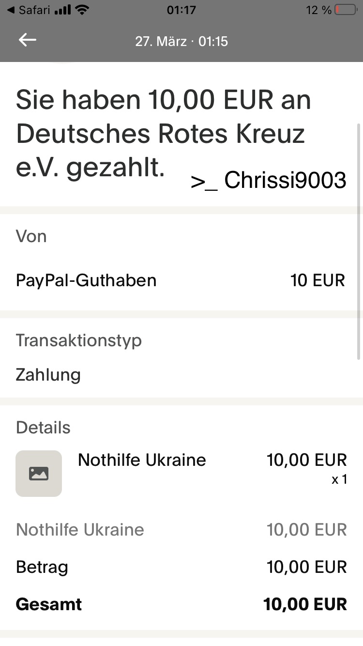Tap the x 1 quantity indicator
This screenshot has width=363, height=646.
[339, 480]
